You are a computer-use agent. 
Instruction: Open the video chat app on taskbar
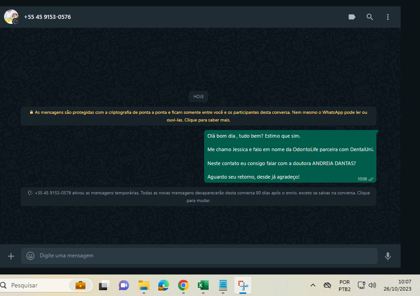pos(124,286)
